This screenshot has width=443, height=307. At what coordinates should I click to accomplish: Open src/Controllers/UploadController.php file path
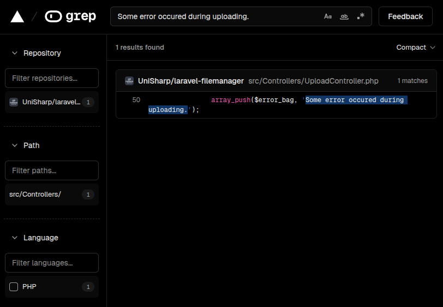coord(313,81)
